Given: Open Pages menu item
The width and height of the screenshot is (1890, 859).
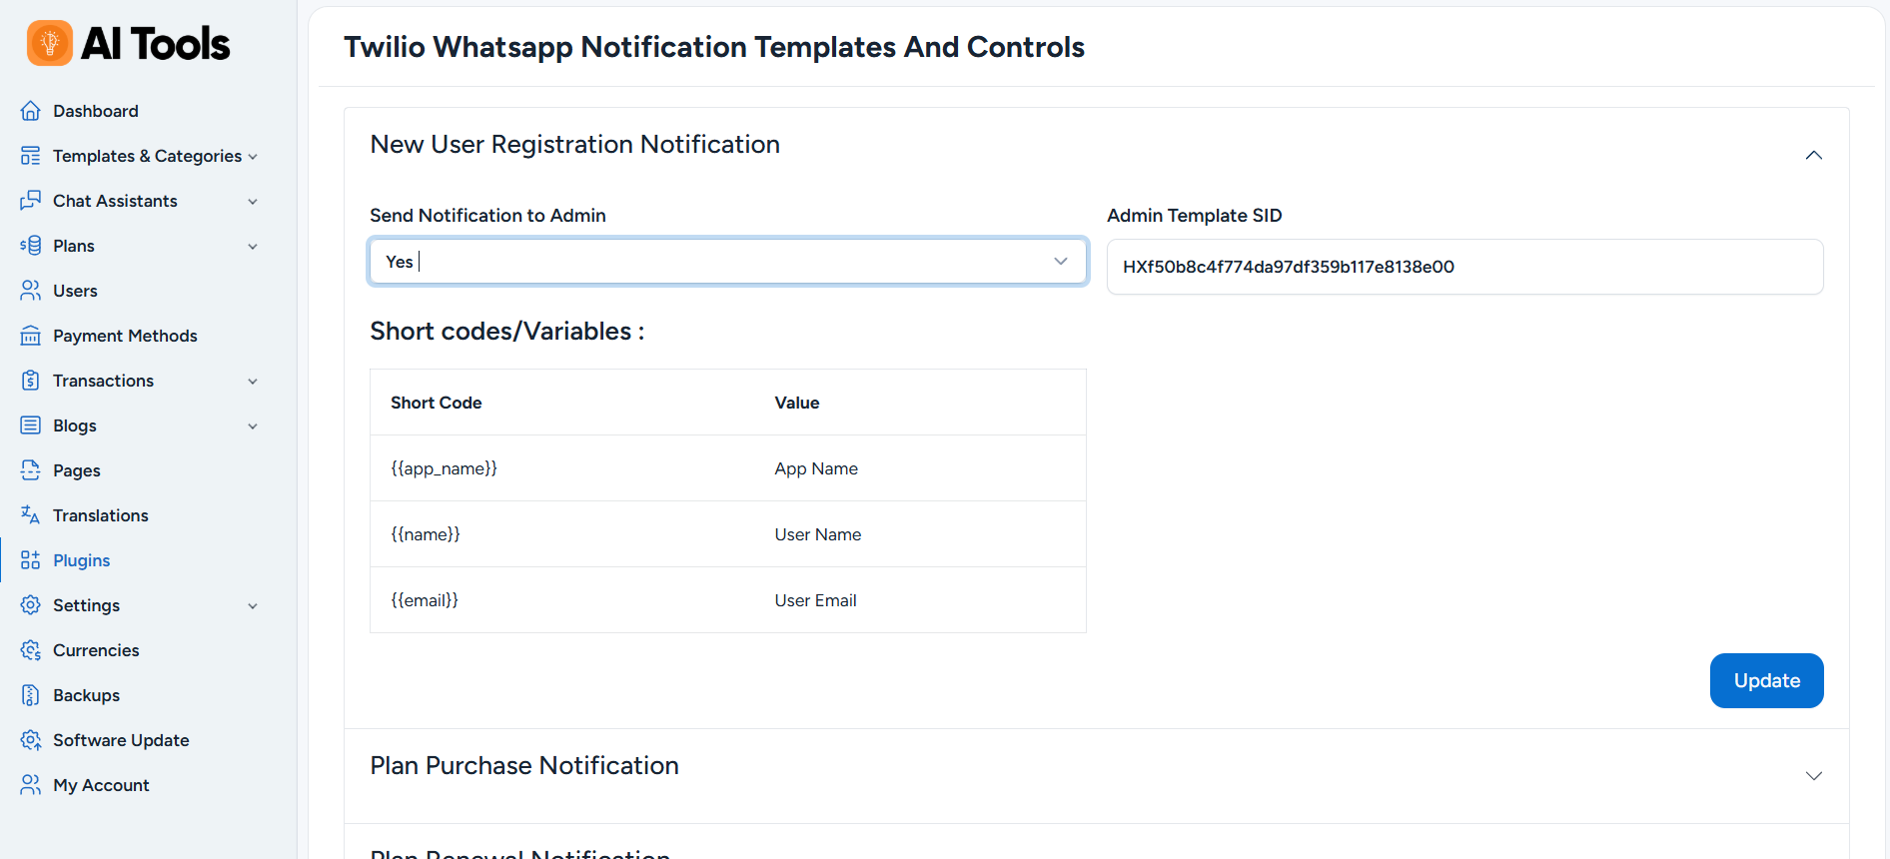Looking at the screenshot, I should 77,470.
